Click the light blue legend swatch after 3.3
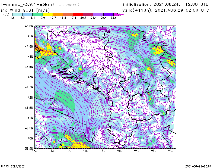The height and width of the screenshot is (168, 217). tap(27, 14)
